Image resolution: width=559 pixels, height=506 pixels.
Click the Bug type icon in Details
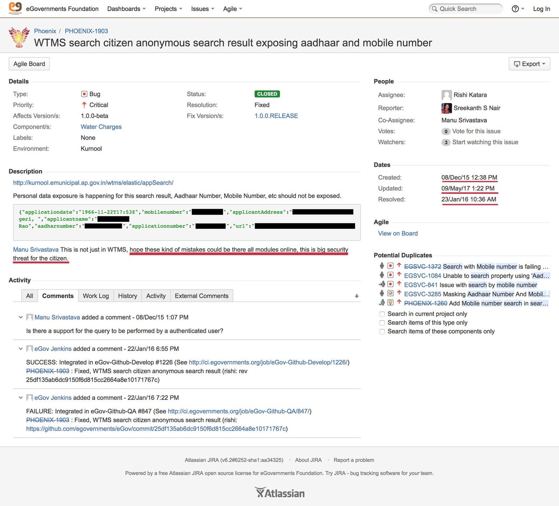(x=84, y=94)
